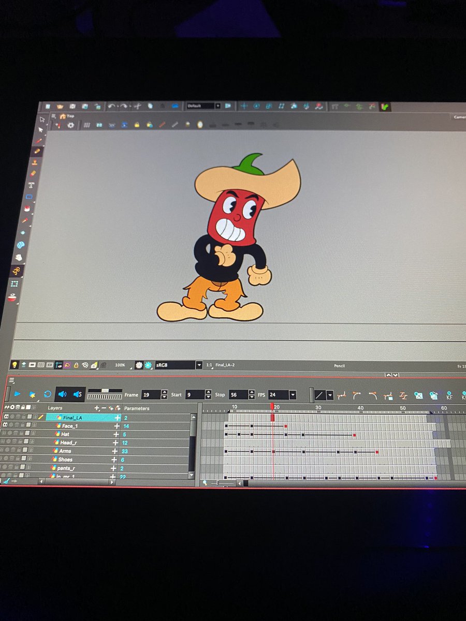
Task: Toggle the Sound speaker button
Action: coord(63,394)
